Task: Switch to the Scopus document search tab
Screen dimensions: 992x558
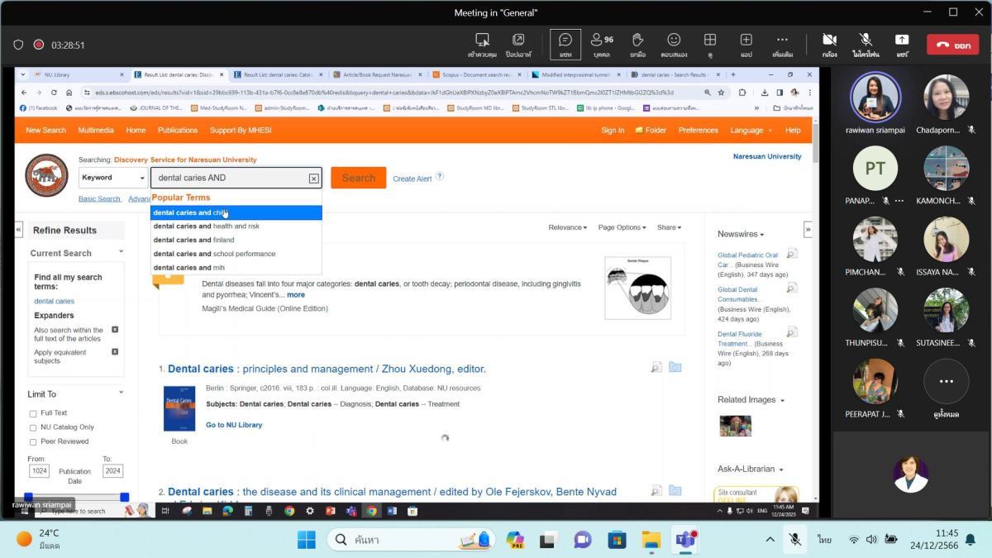Action: (x=475, y=74)
